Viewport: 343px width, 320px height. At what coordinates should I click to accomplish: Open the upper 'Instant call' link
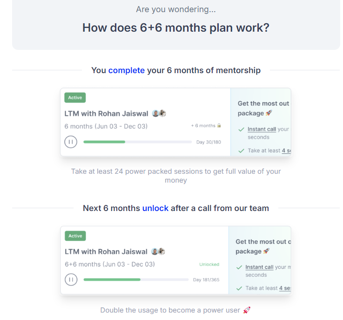pos(262,129)
